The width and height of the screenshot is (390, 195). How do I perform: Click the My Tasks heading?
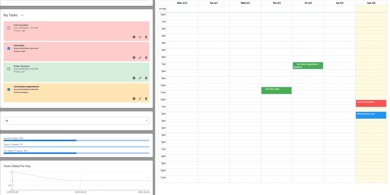10,15
